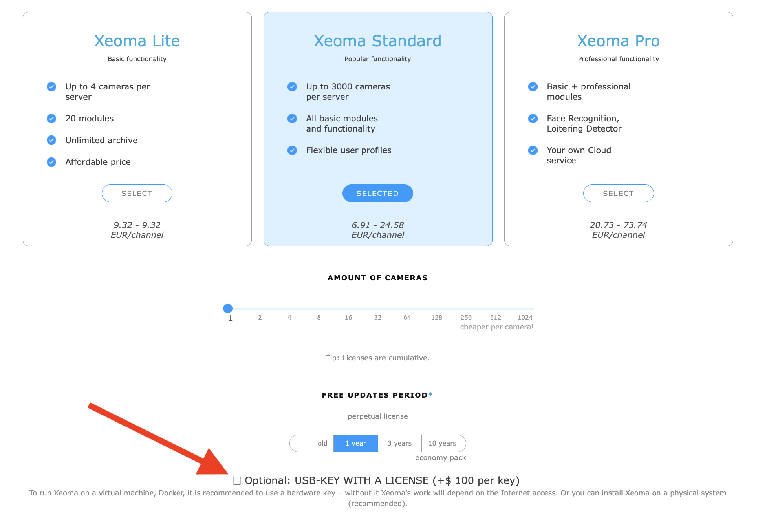Click checkmark icon next to 'Unlimited archive'

51,140
